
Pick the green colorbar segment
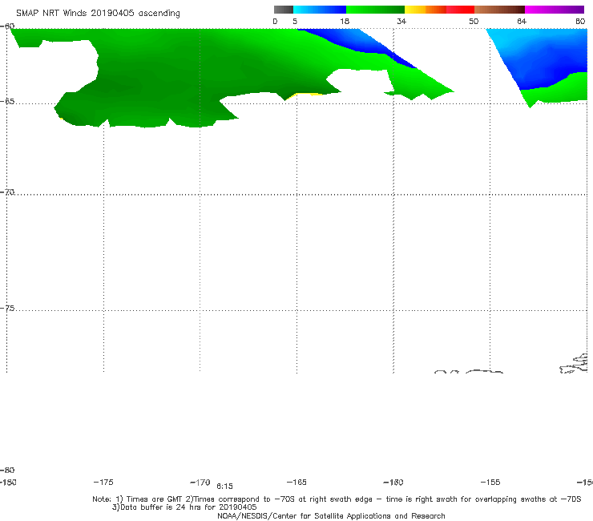[x=375, y=10]
